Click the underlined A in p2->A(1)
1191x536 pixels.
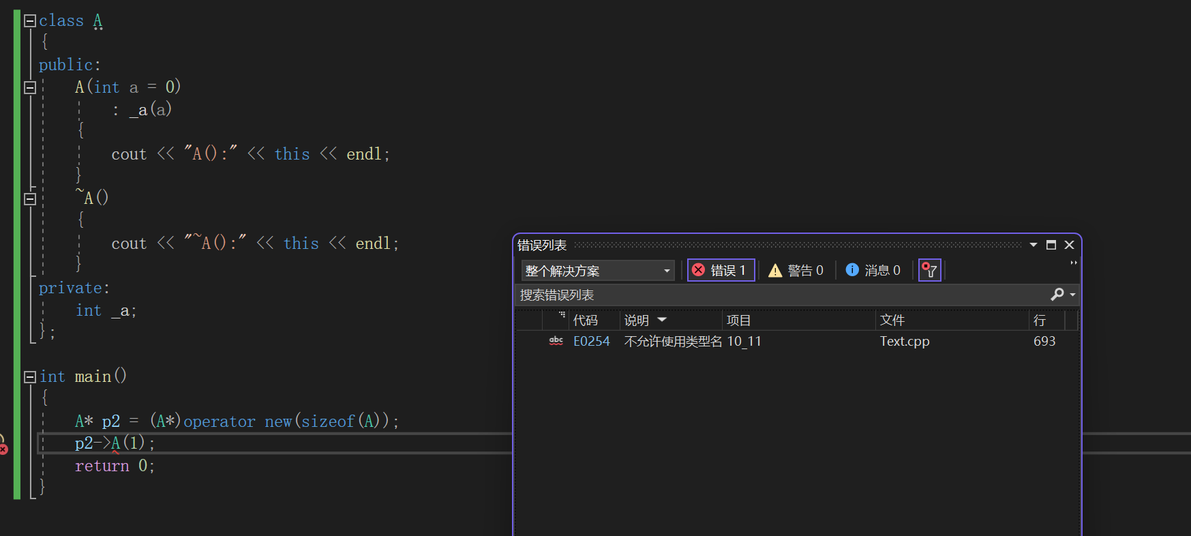[x=116, y=443]
